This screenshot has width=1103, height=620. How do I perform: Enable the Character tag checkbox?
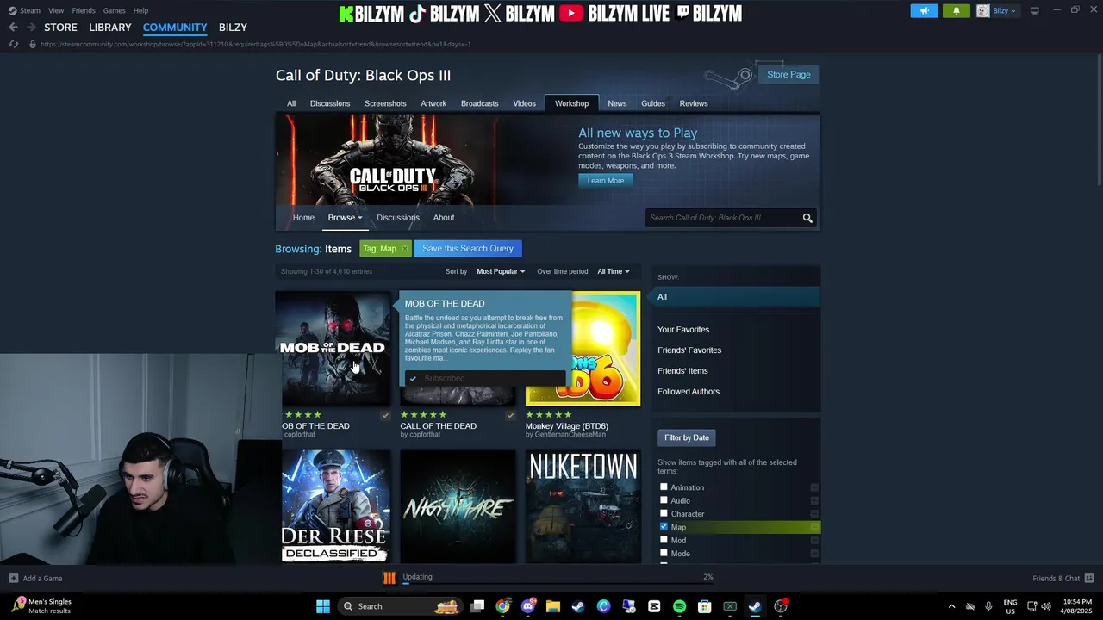pos(664,514)
